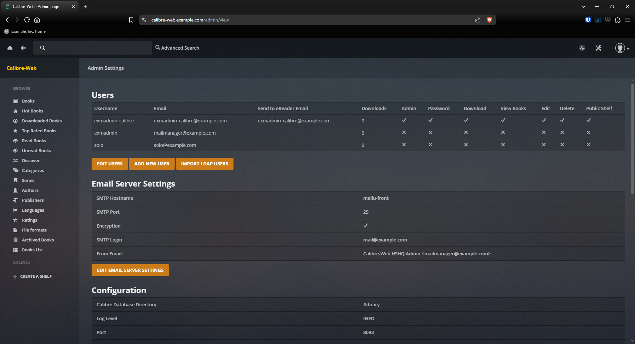635x344 pixels.
Task: Open the browser hamburger menu
Action: pyautogui.click(x=627, y=20)
